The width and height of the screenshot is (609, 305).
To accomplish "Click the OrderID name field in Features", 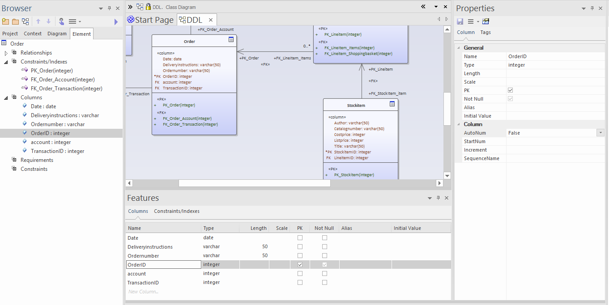I will click(164, 265).
